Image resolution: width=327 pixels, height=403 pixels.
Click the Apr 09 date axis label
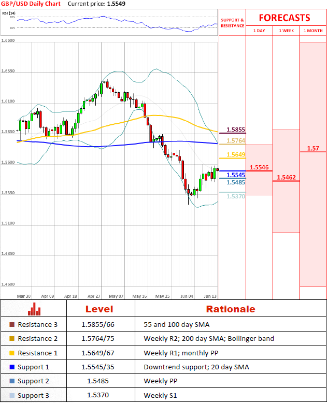coord(48,296)
